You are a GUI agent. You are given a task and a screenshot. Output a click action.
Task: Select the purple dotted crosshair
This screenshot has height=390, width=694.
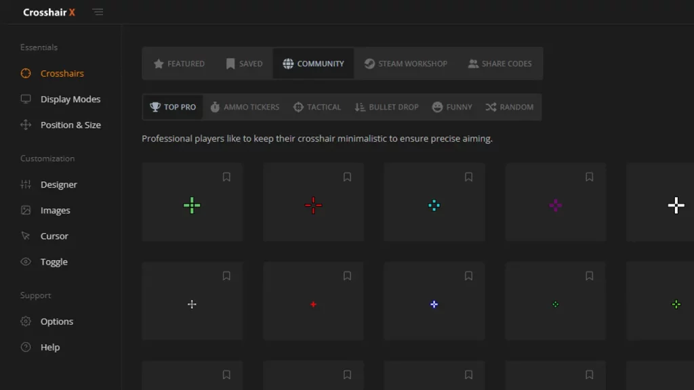click(556, 205)
